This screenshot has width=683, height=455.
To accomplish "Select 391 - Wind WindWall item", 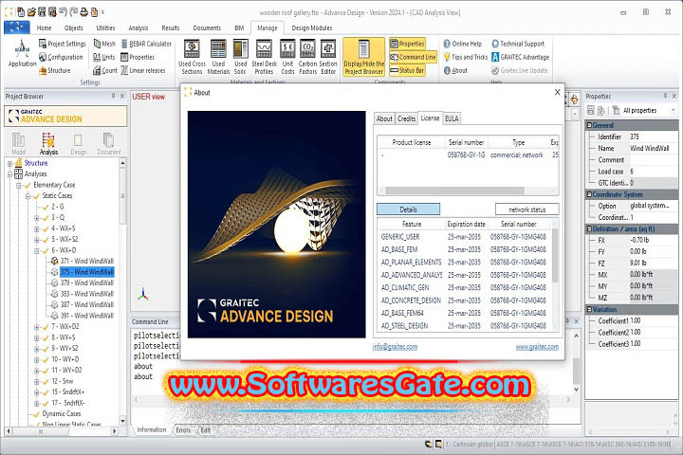I will coord(86,316).
